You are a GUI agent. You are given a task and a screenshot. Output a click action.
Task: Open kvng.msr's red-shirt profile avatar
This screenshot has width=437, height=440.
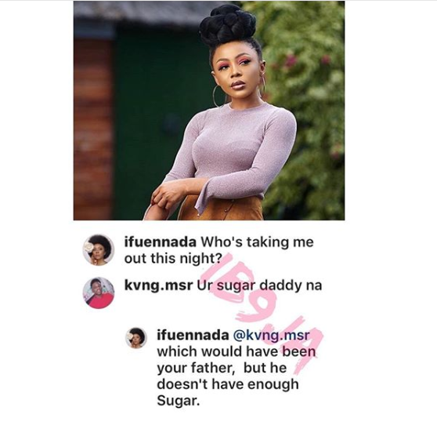coord(99,293)
